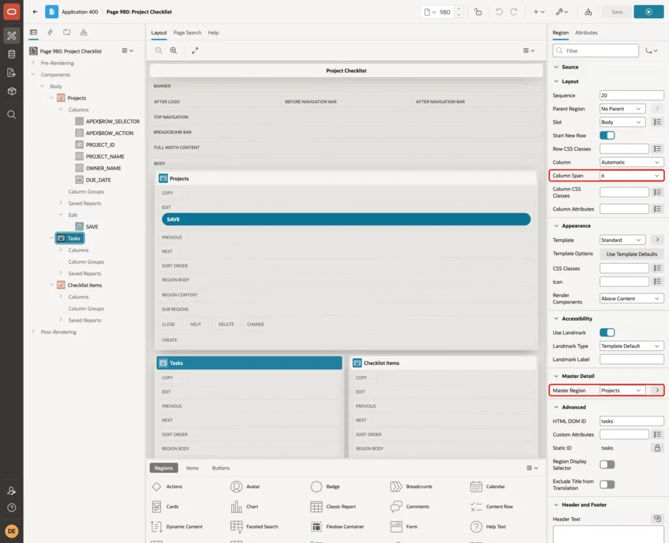669x543 pixels.
Task: Toggle Exclude Title from Translation switch
Action: [607, 485]
